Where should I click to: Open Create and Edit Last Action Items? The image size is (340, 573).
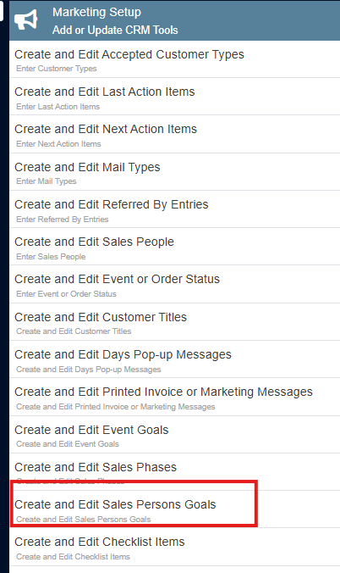click(174, 97)
